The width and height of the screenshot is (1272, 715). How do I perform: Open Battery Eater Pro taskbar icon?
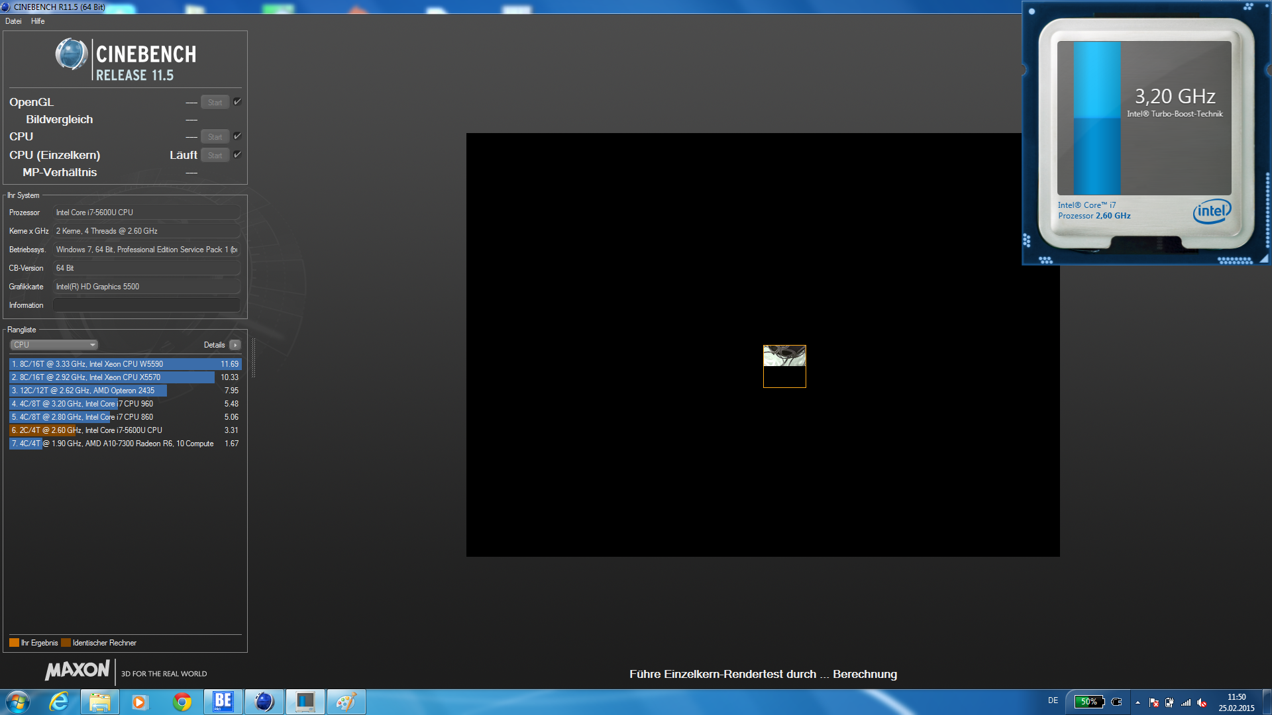point(223,702)
